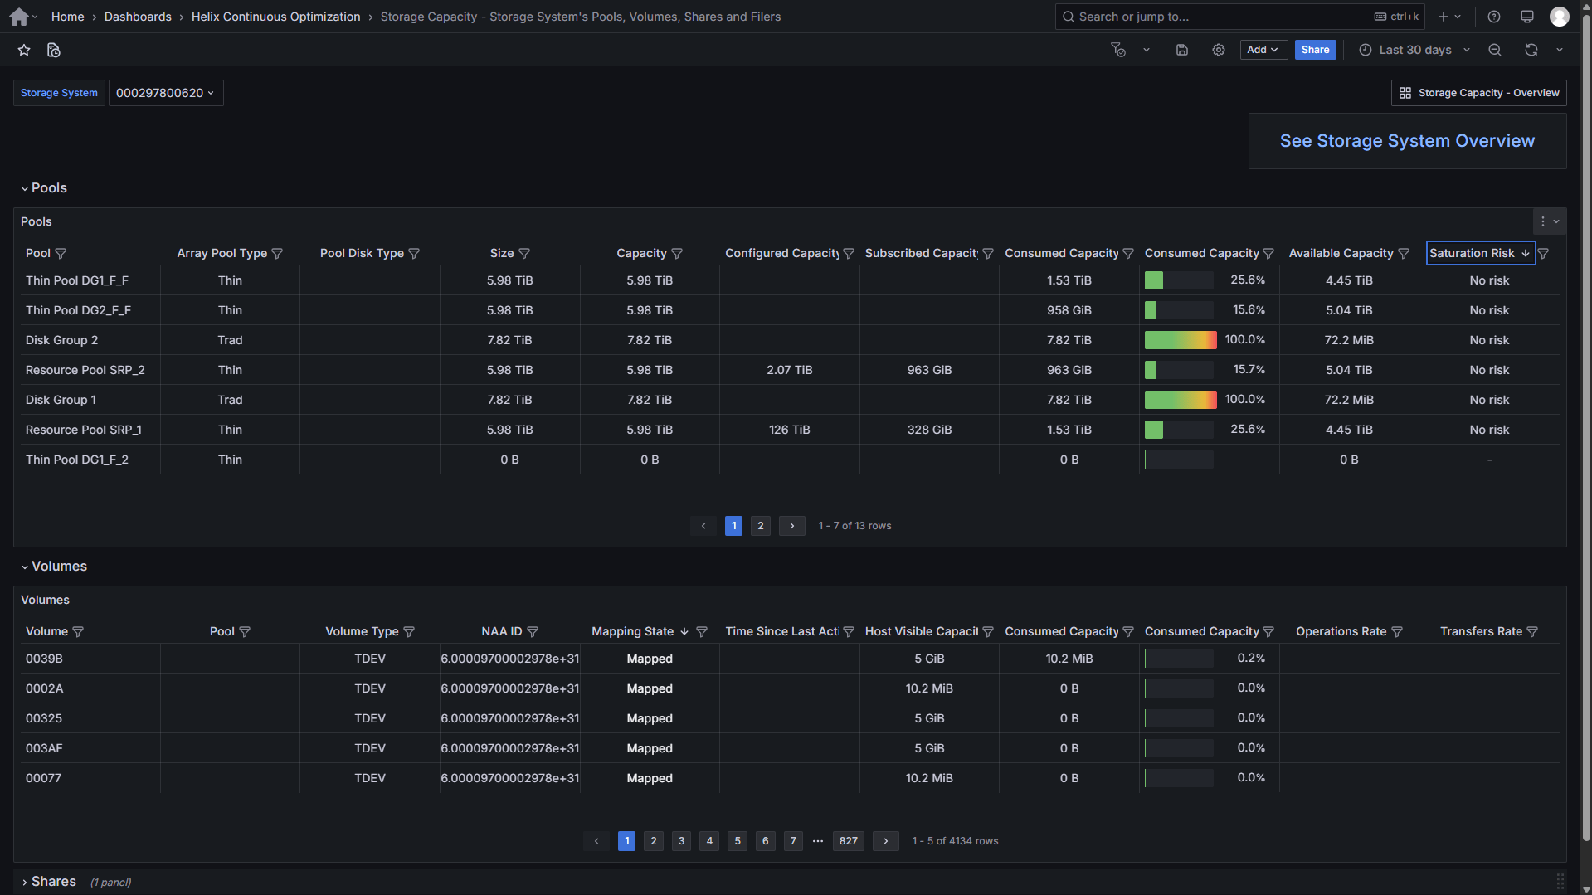
Task: Go to page 2 of Pools table
Action: 760,526
